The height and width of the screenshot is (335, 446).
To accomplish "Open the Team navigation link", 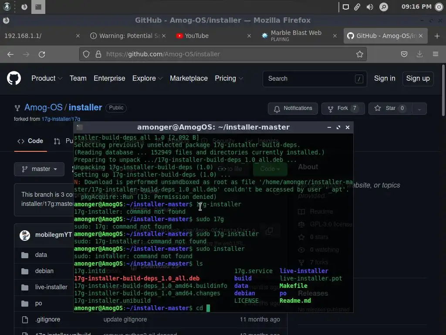I will point(78,79).
